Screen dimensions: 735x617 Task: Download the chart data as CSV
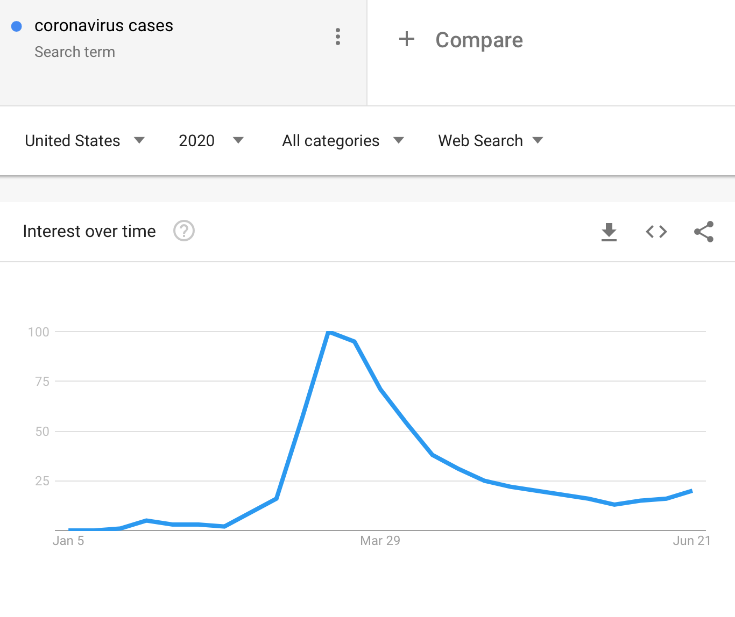coord(609,232)
